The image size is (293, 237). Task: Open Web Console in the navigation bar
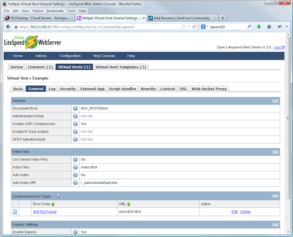pos(104,56)
